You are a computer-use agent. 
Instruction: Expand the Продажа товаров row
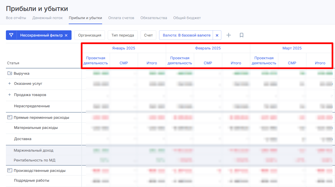[9, 95]
